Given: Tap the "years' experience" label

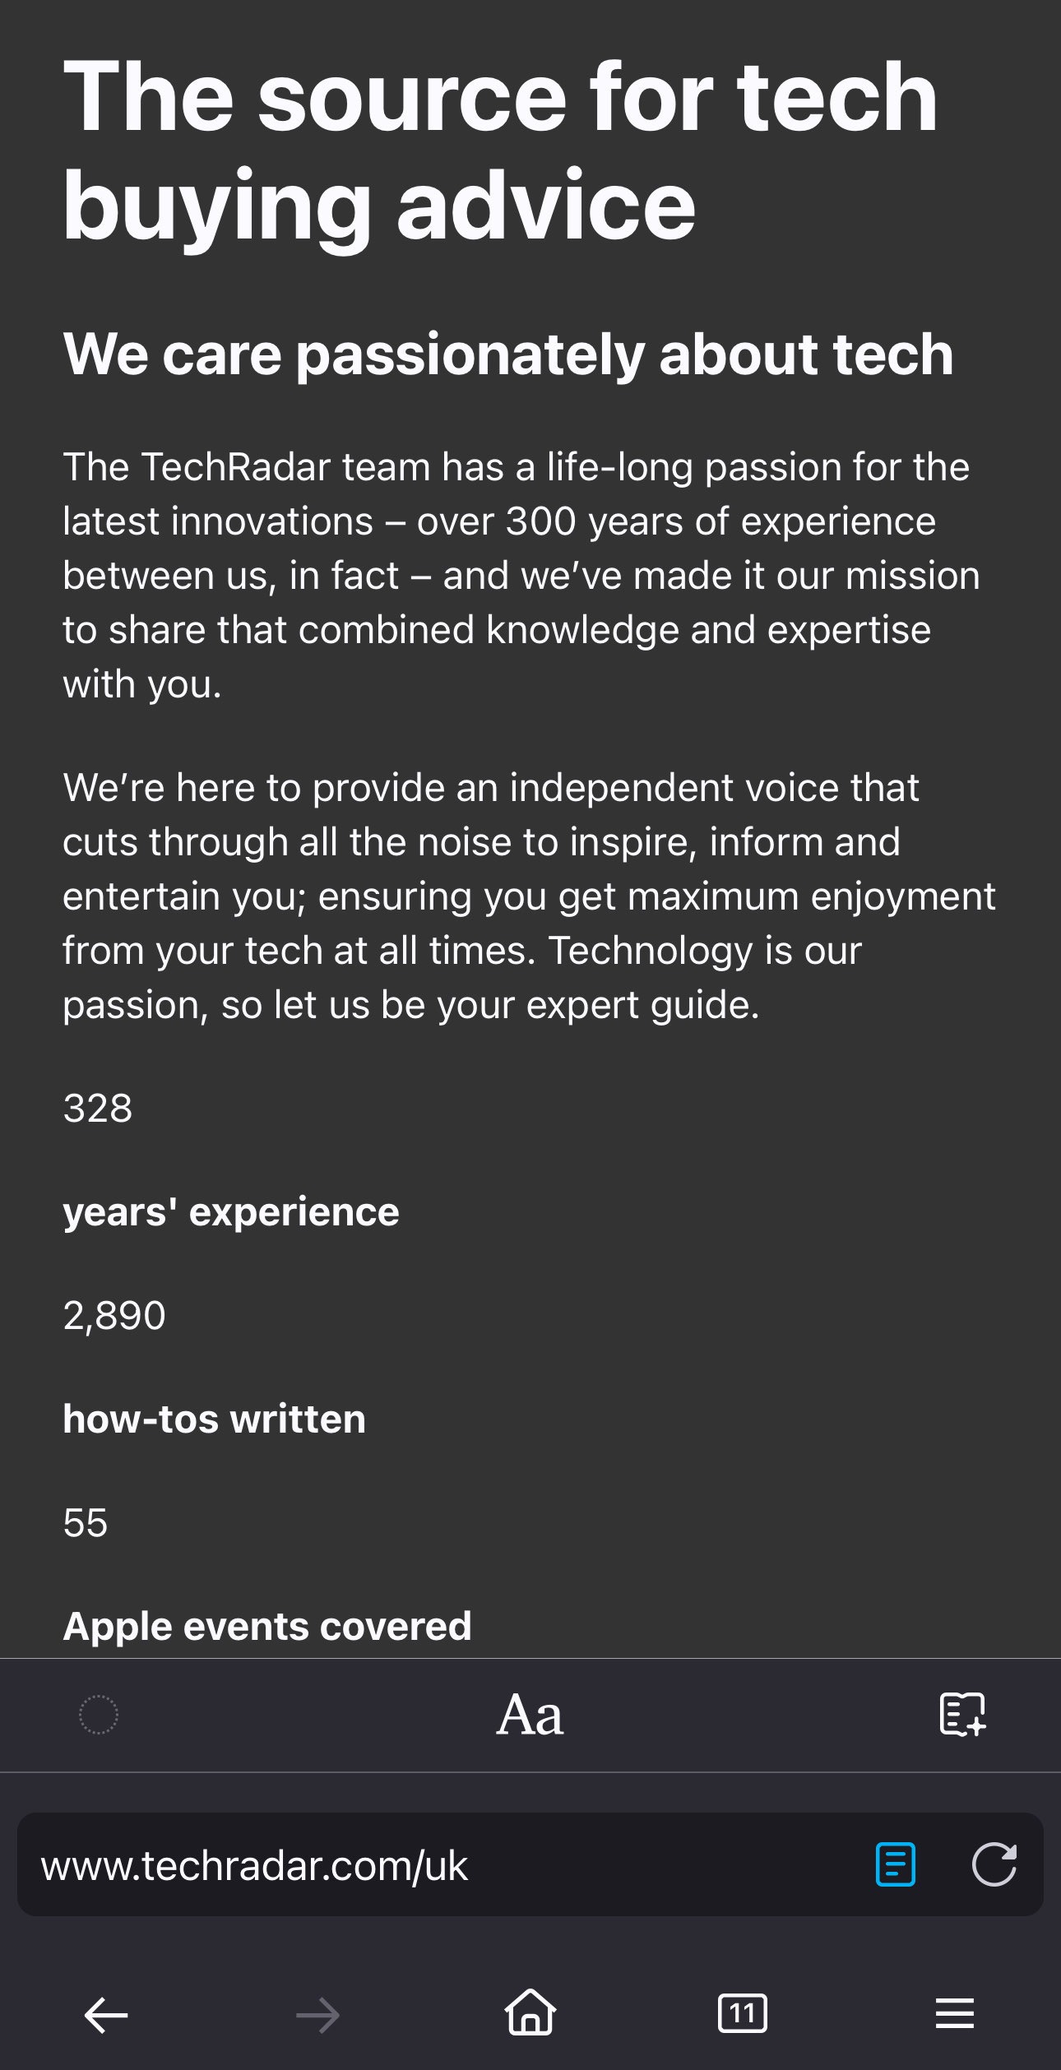Looking at the screenshot, I should coord(231,1211).
